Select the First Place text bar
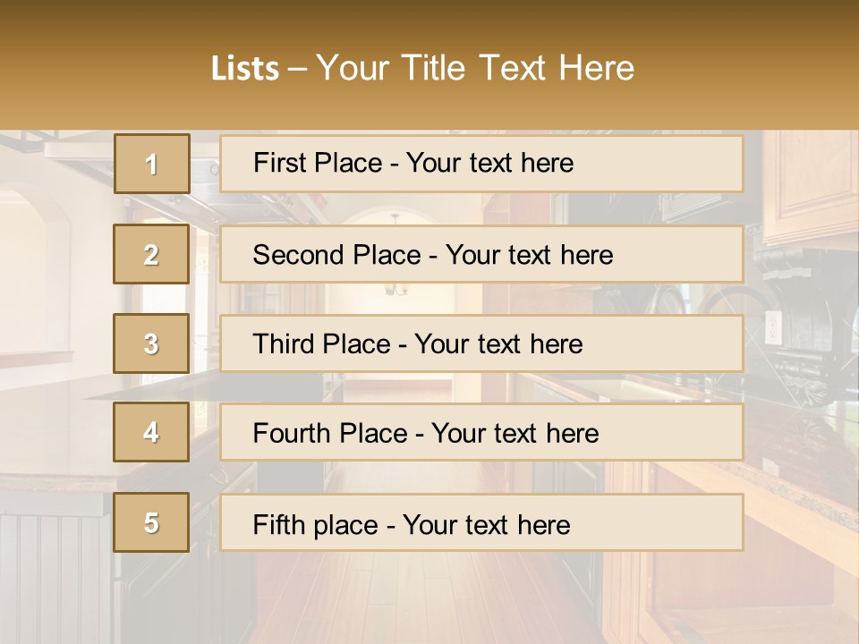859x644 pixels. (481, 164)
